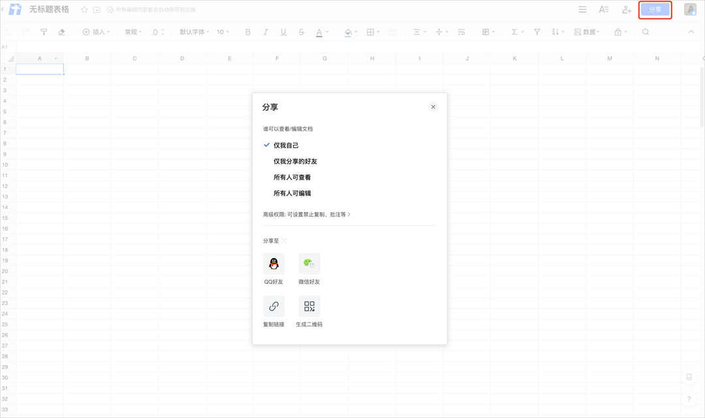Click the filter funnel icon
This screenshot has height=418, width=705.
(x=537, y=32)
